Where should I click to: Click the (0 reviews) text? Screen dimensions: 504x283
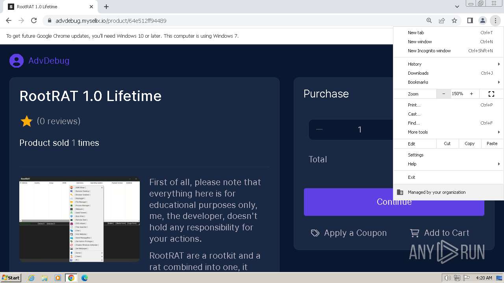click(x=59, y=121)
